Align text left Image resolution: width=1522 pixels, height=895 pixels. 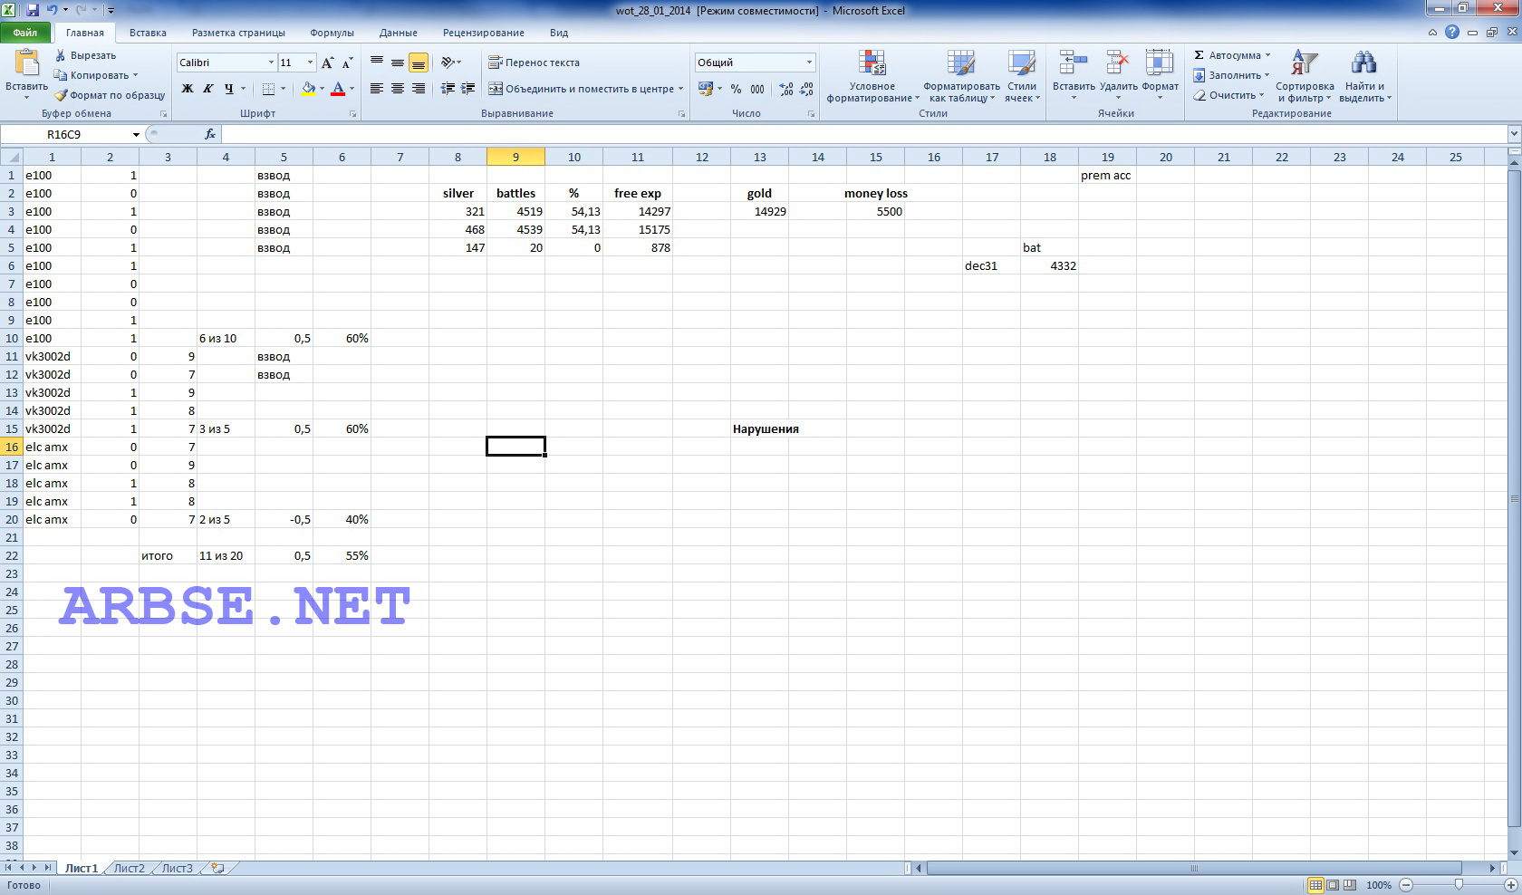pyautogui.click(x=377, y=89)
